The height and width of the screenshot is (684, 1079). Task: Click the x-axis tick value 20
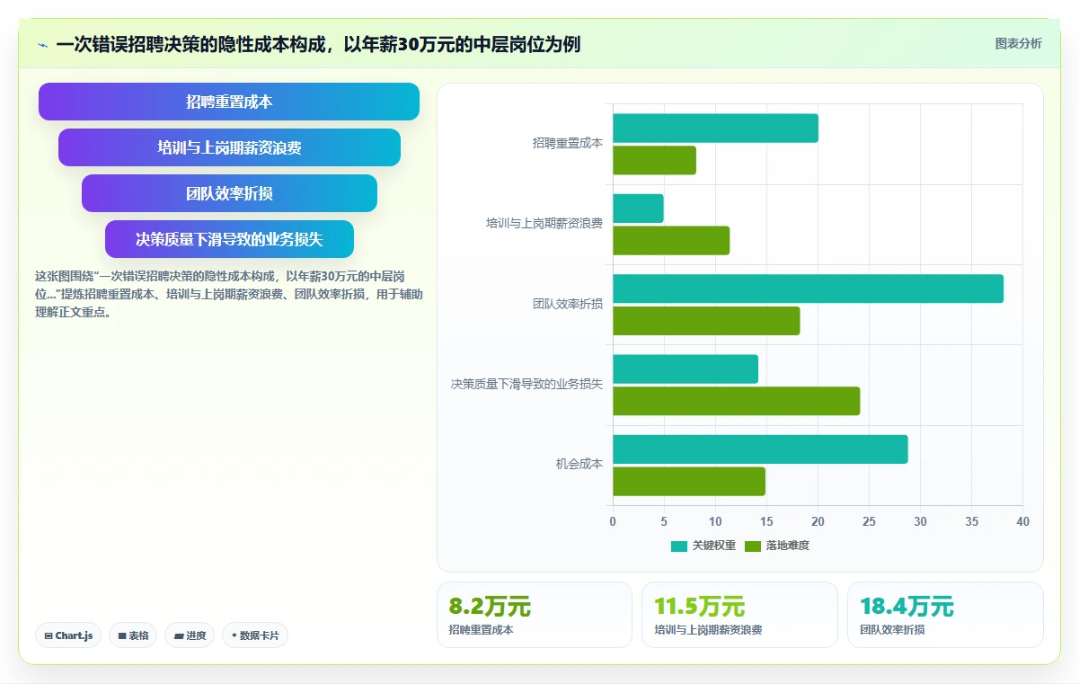coord(818,522)
